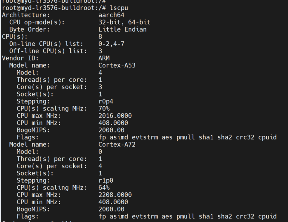
Task: Click the Cortex-A72 model name
Action: pos(117,144)
